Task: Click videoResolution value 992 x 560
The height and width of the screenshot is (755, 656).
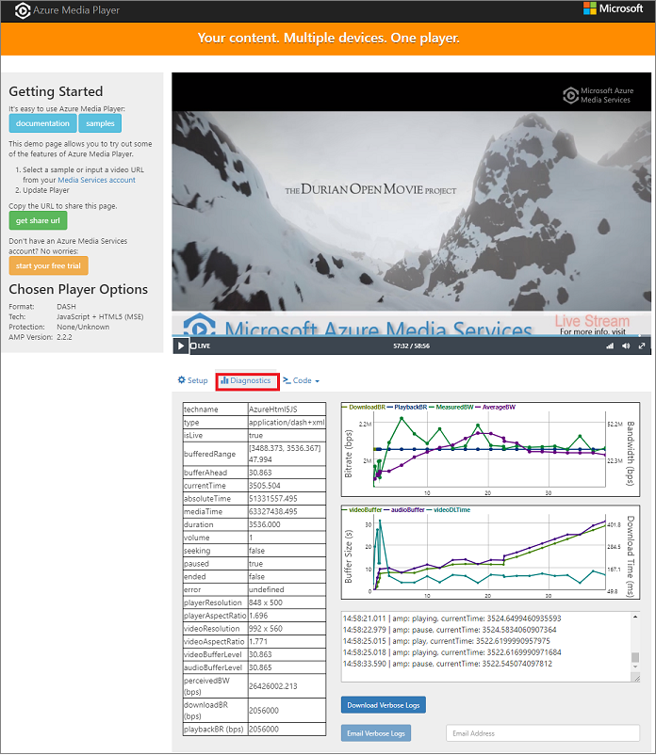Action: 266,628
